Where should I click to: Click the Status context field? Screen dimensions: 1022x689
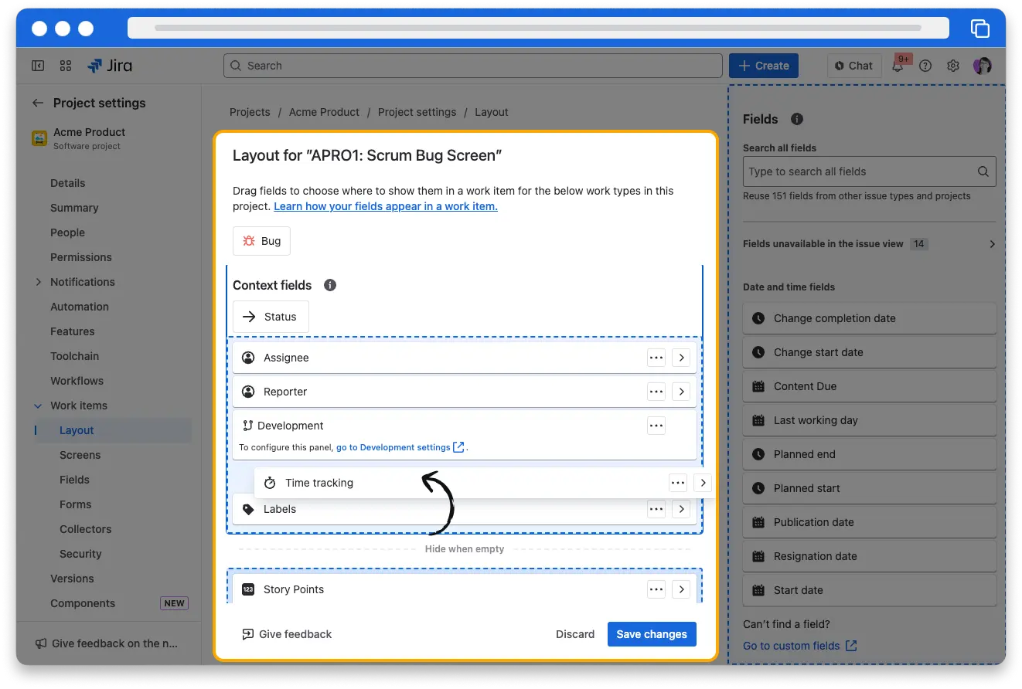pyautogui.click(x=271, y=317)
